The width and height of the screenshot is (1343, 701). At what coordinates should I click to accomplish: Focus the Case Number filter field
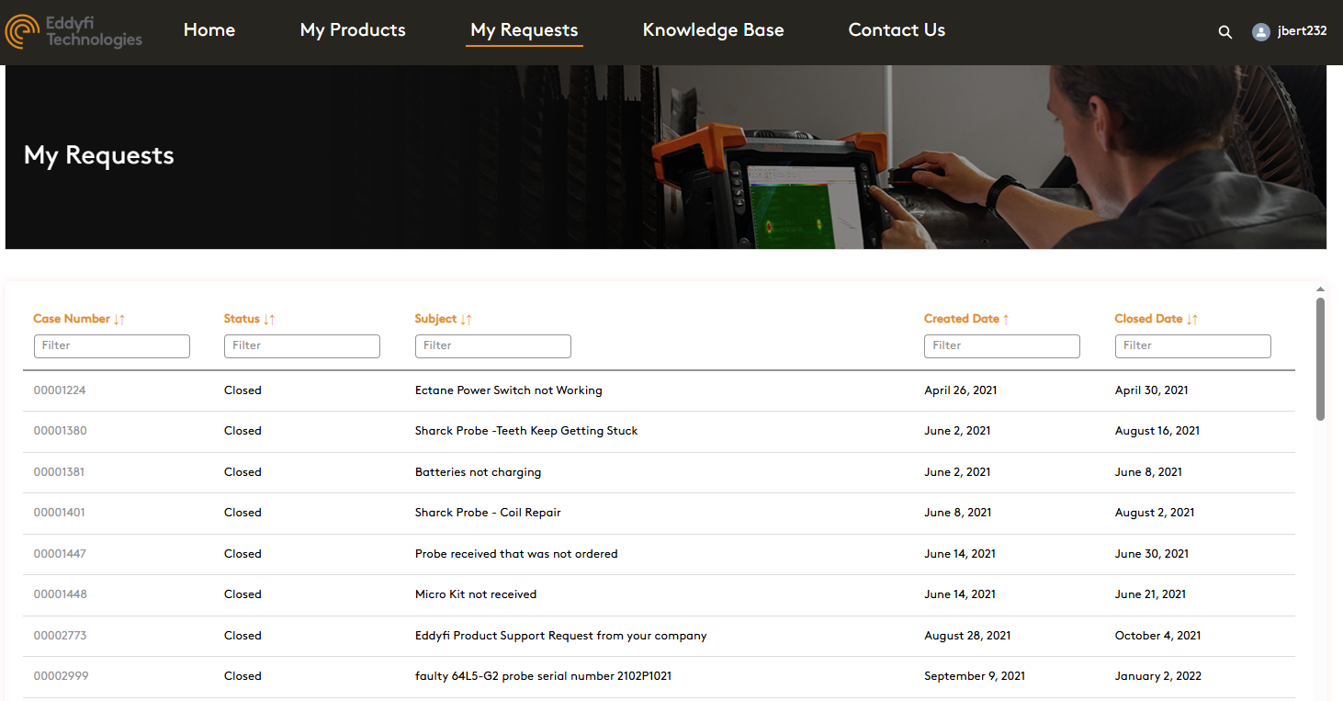(112, 346)
